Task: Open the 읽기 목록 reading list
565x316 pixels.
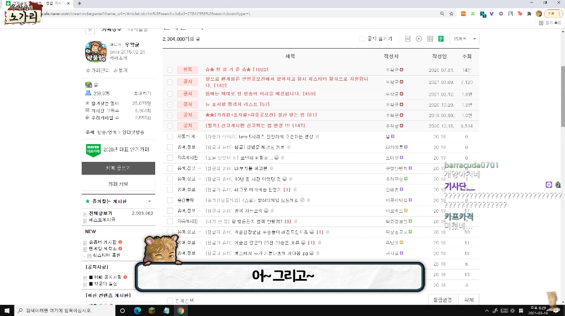Action: pyautogui.click(x=550, y=23)
